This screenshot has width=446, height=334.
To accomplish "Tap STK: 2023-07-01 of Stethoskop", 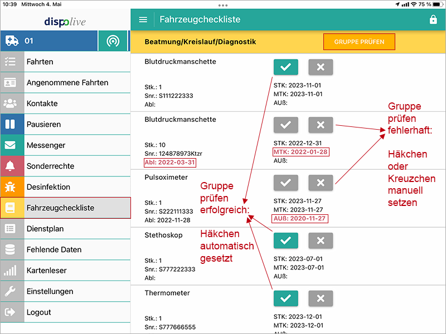I will click(x=298, y=259).
